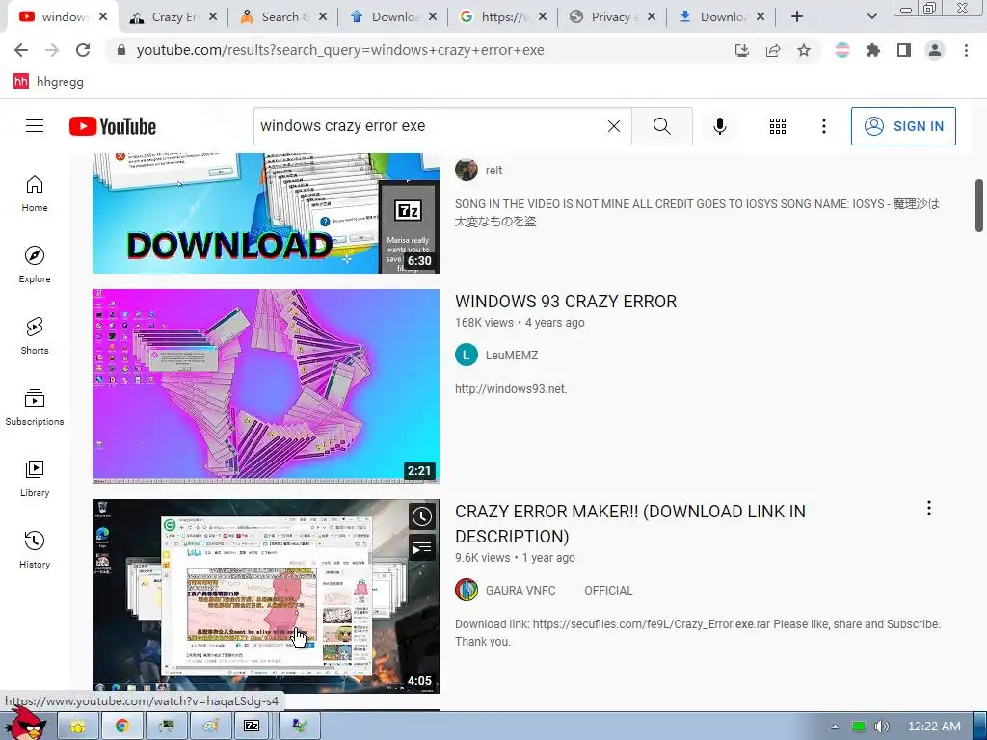Go back with browser back arrow
Viewport: 987px width, 740px height.
(21, 50)
